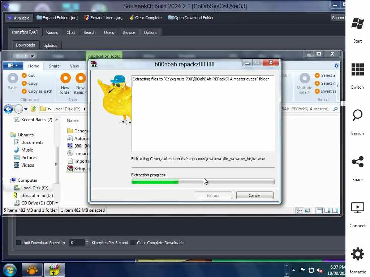Show hidden tray icons arrow
Viewport: 370px width, 277px height.
coord(293,270)
